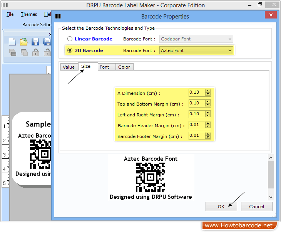Click Aztec barcode on main window label

point(41,154)
